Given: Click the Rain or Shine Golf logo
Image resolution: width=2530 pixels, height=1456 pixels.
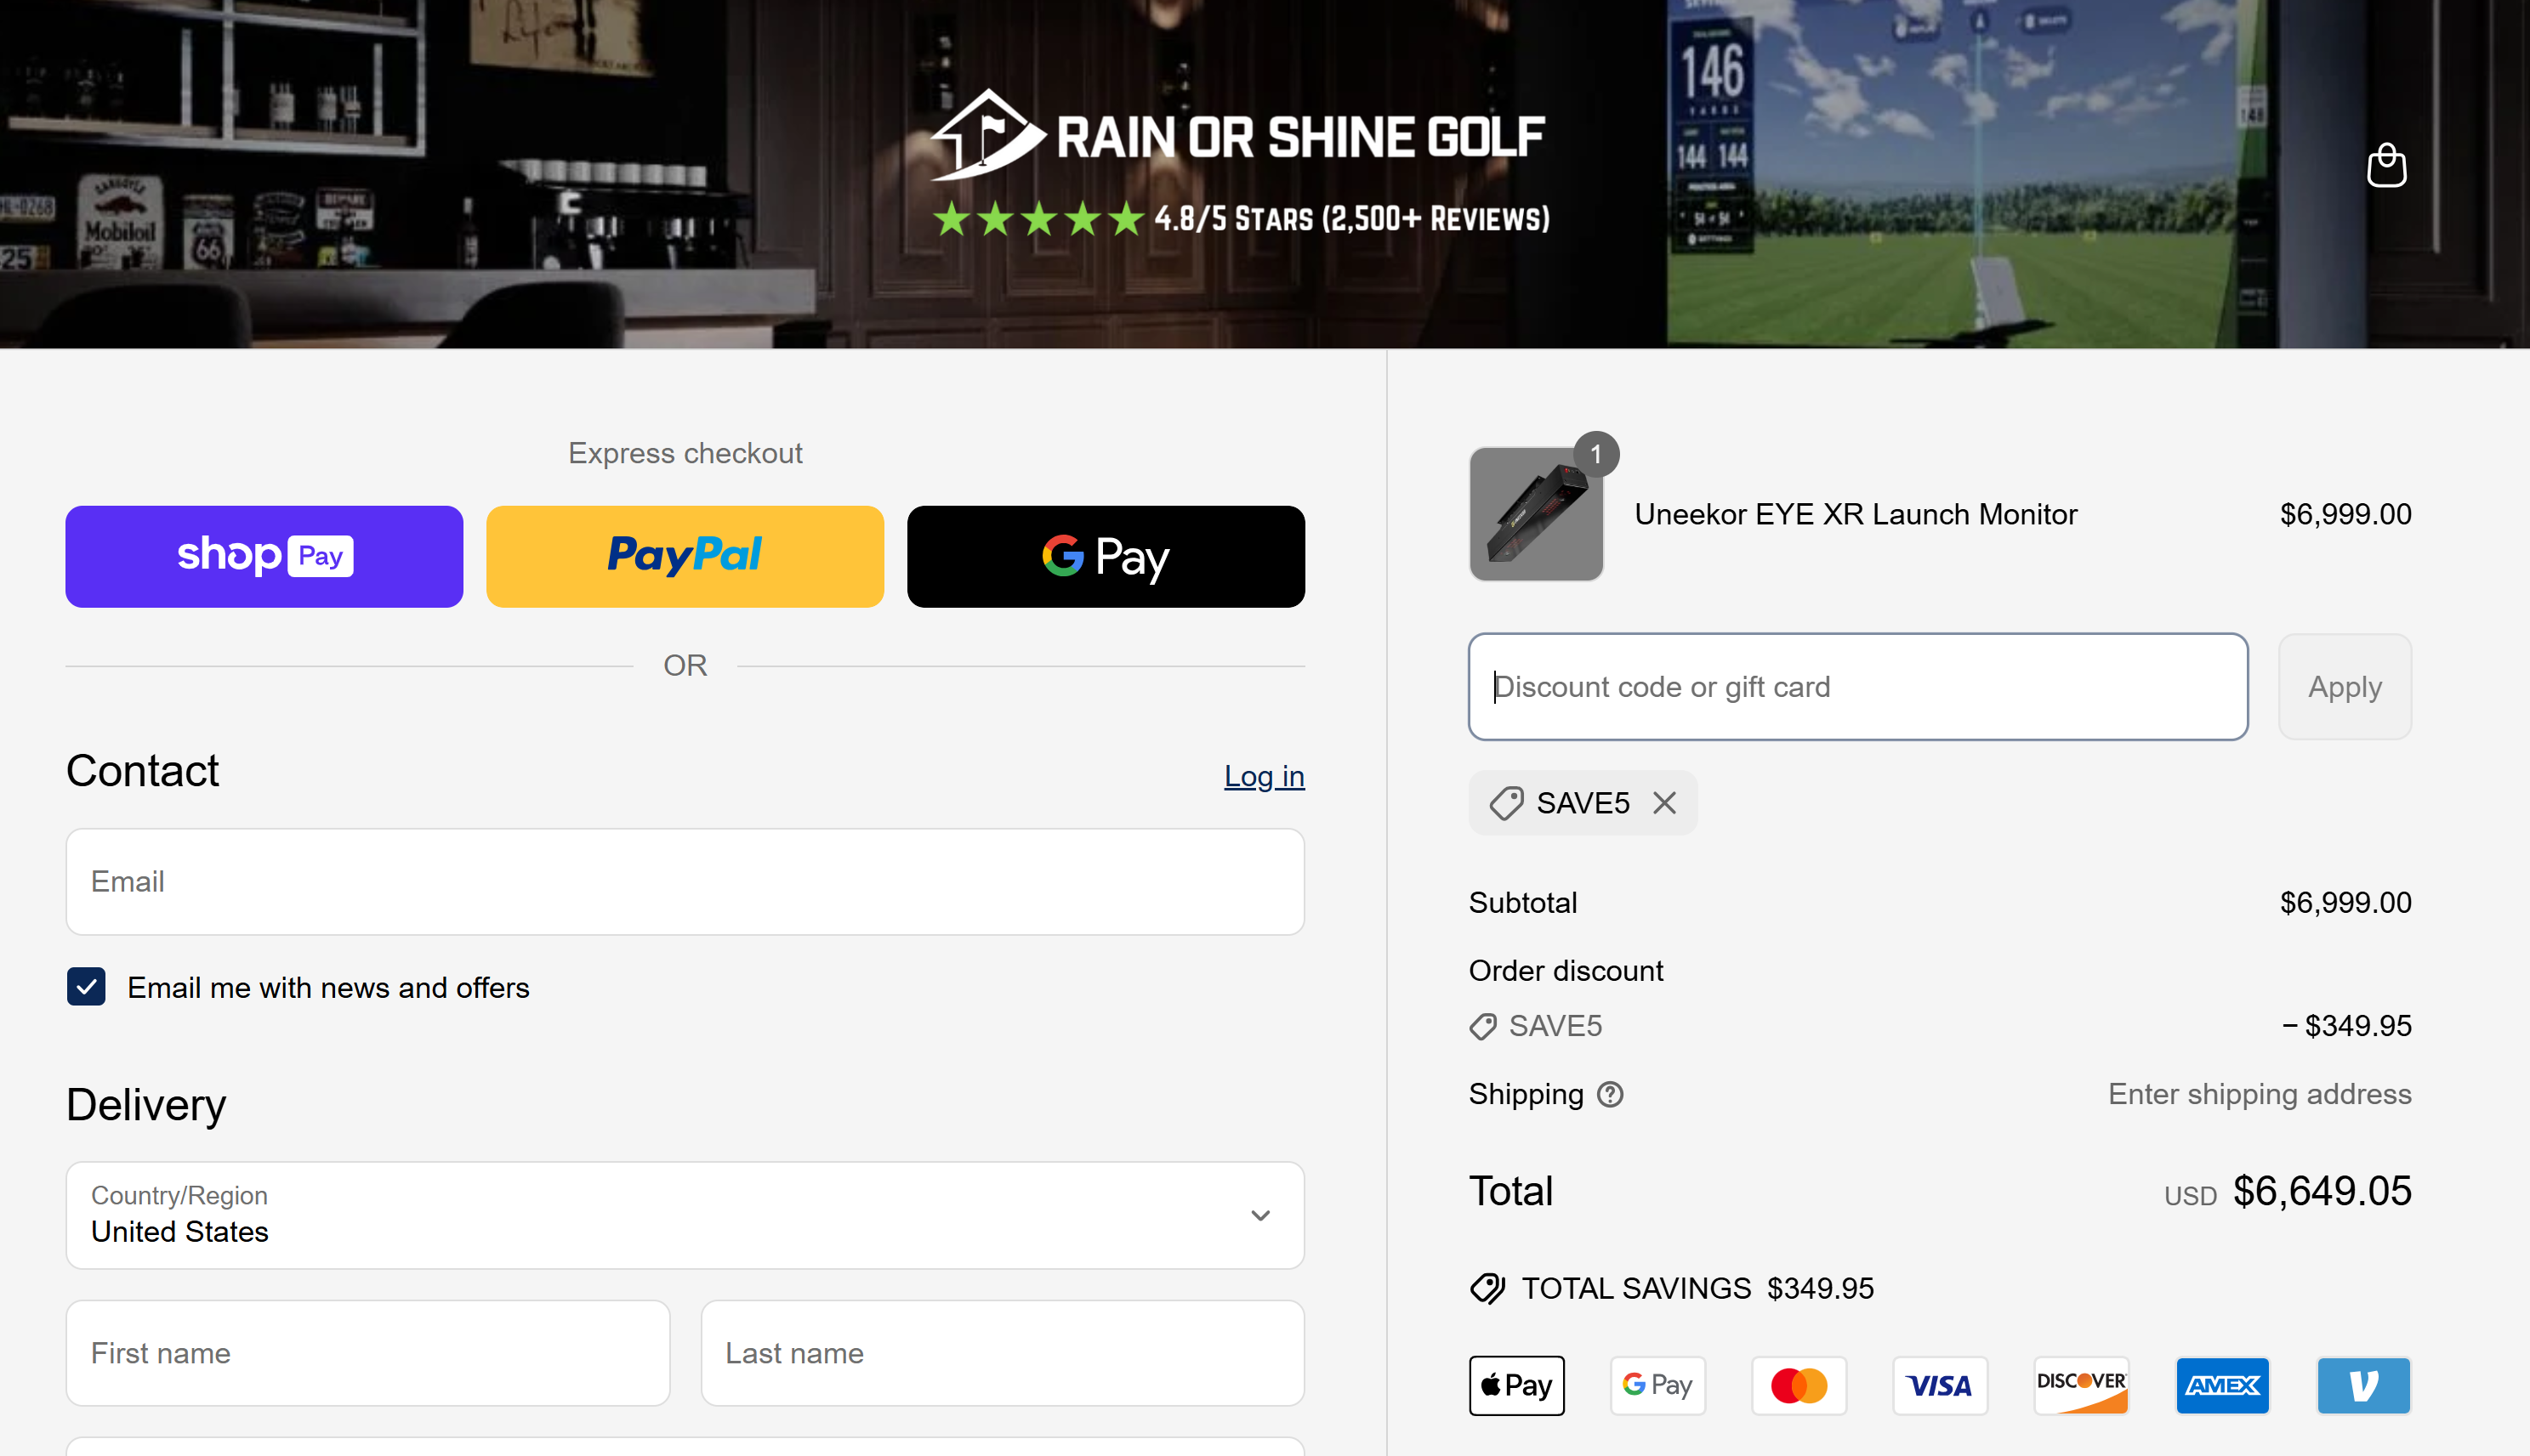Looking at the screenshot, I should point(1238,135).
